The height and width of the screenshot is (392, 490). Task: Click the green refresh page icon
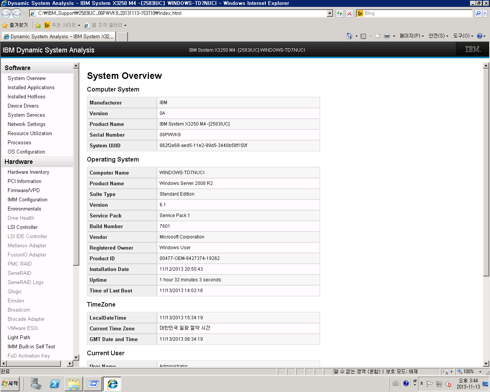point(340,13)
